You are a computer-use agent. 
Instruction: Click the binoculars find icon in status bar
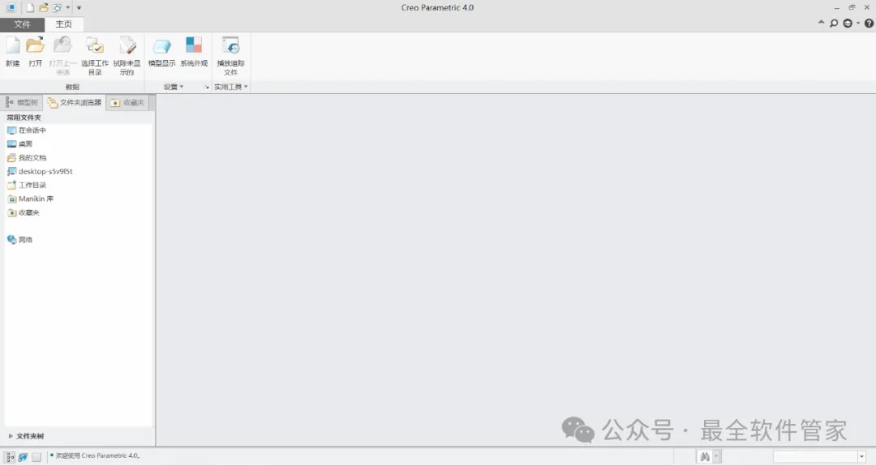click(705, 457)
